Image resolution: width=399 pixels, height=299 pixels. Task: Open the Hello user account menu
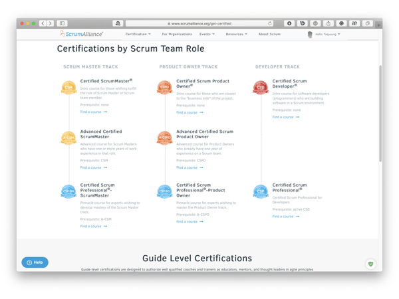click(325, 34)
